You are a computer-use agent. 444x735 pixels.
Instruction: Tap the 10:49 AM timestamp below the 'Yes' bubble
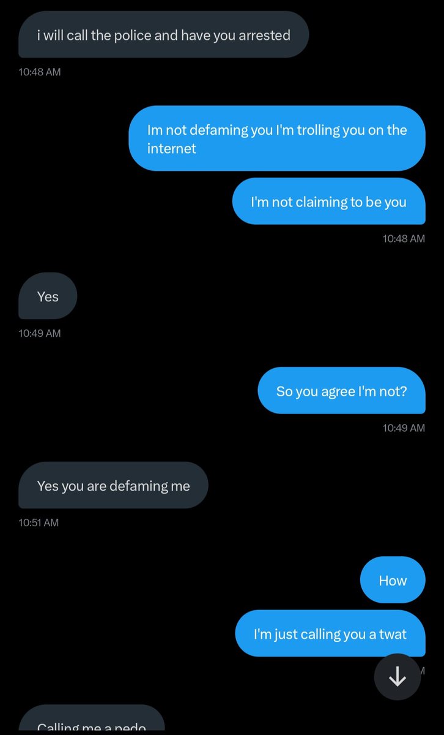(40, 333)
